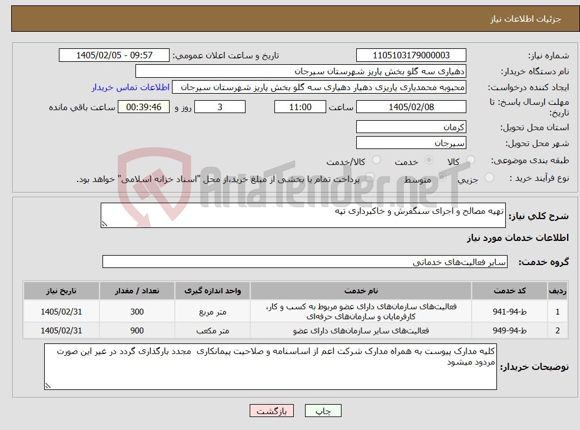Click the تعداد / مقدار column header
The width and height of the screenshot is (580, 430).
[137, 291]
